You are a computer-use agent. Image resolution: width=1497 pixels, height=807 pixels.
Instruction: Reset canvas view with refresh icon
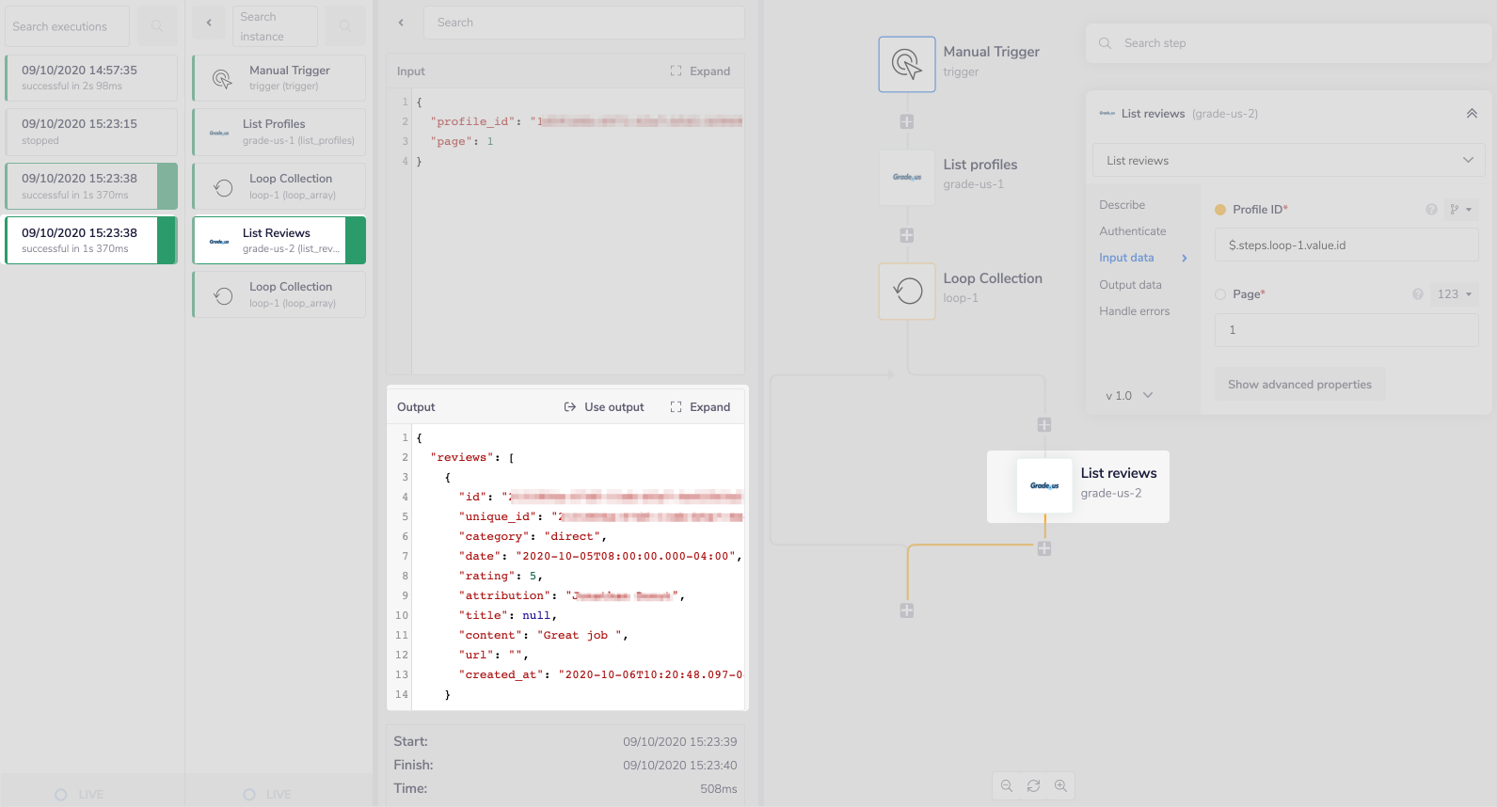click(1033, 786)
